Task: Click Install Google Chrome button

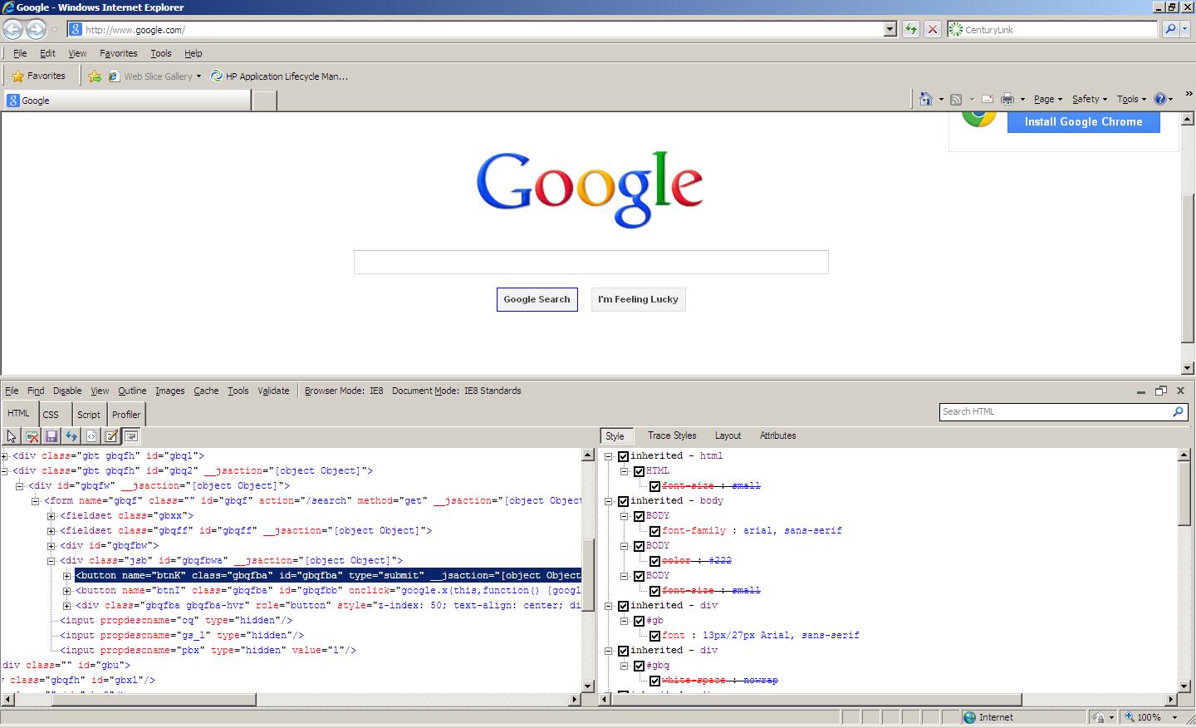Action: [x=1083, y=121]
